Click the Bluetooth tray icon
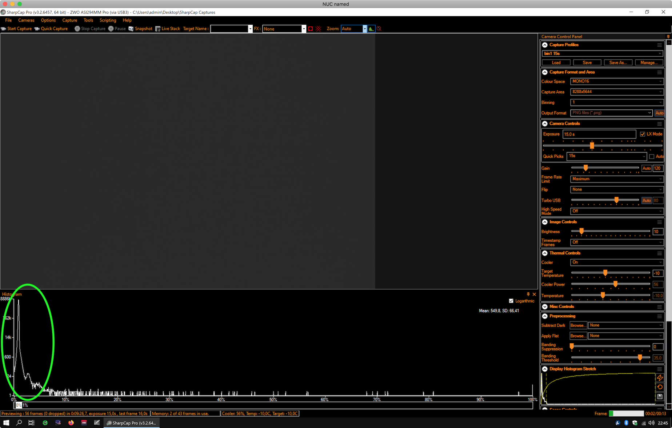This screenshot has width=672, height=428. point(626,423)
